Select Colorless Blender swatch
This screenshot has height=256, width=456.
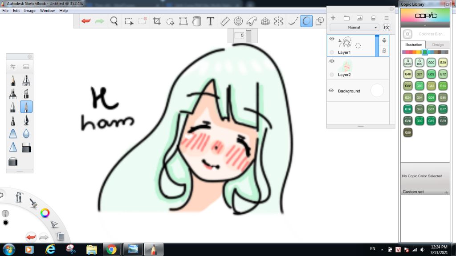[x=407, y=34]
